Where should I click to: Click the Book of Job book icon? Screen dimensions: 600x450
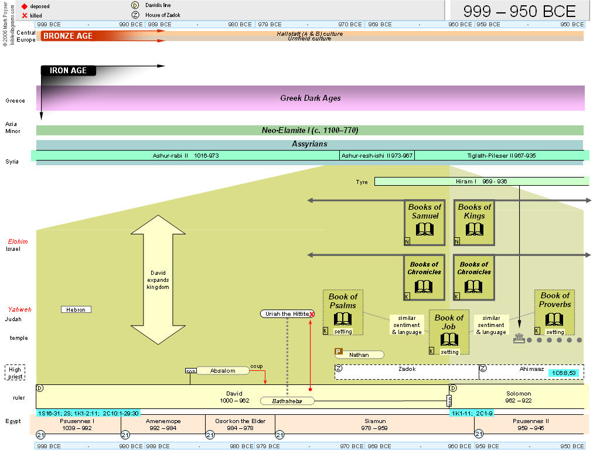(449, 339)
